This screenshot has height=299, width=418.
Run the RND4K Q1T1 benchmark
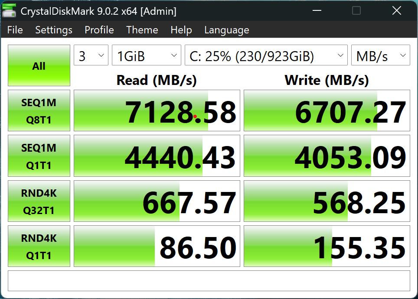(x=39, y=246)
